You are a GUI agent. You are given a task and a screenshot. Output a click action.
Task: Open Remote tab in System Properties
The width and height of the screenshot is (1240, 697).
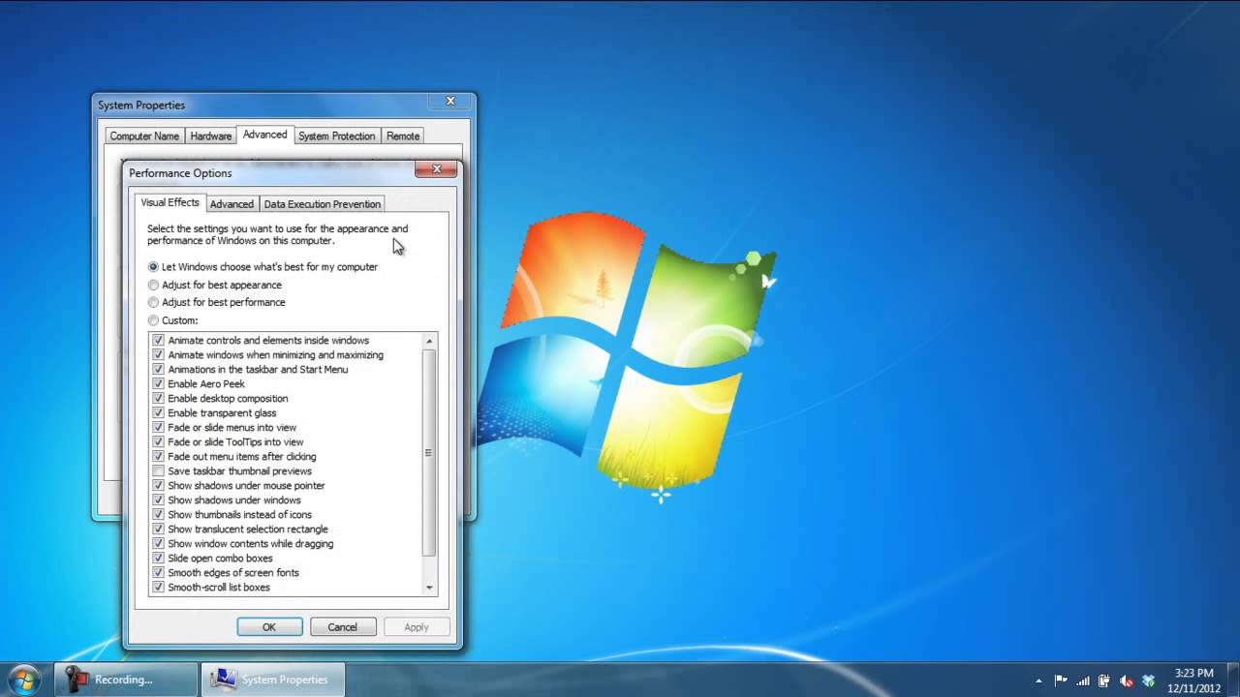pyautogui.click(x=403, y=136)
